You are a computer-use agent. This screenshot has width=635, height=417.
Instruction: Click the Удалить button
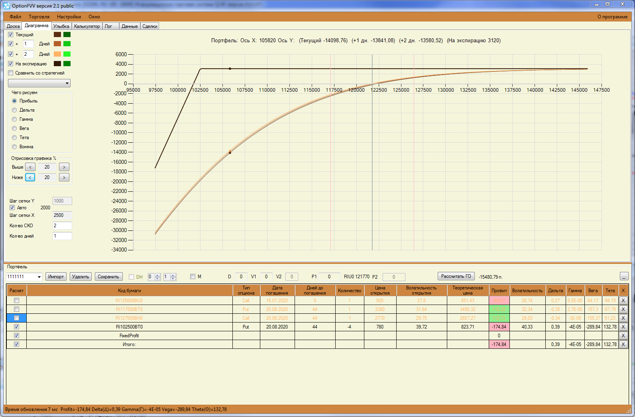[x=81, y=277]
